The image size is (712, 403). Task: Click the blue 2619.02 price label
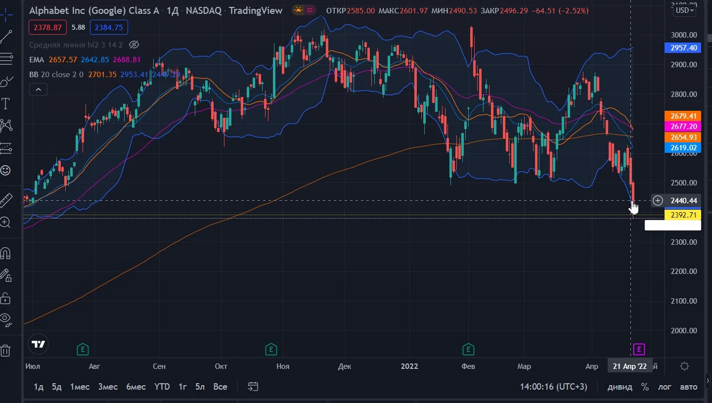[684, 148]
